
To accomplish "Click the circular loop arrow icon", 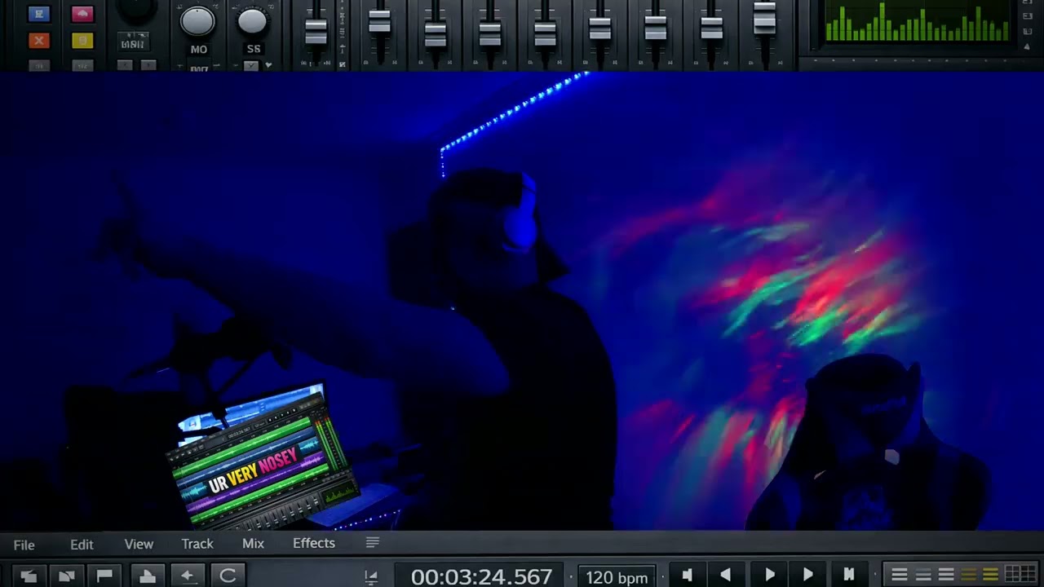I will tap(228, 576).
